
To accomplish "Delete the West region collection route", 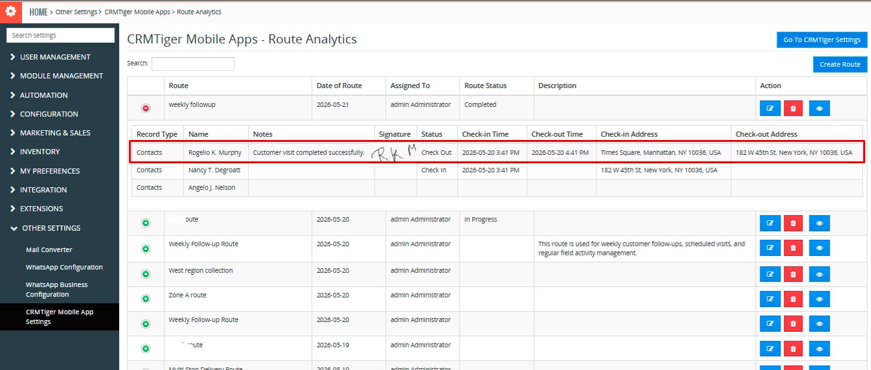I will 794,274.
